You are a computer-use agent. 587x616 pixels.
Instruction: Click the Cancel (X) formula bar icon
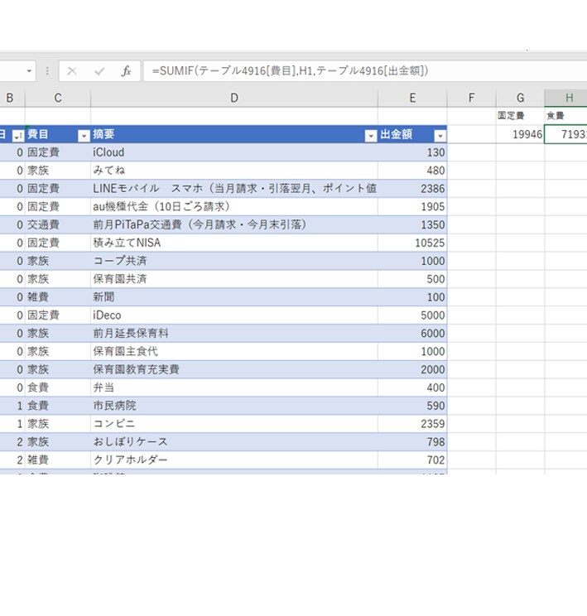72,71
